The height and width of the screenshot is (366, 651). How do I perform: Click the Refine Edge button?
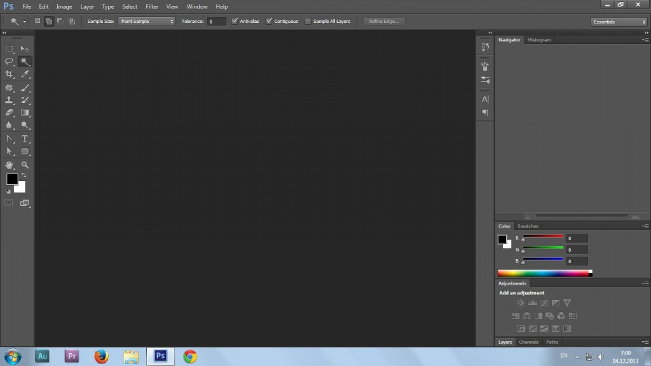coord(383,21)
